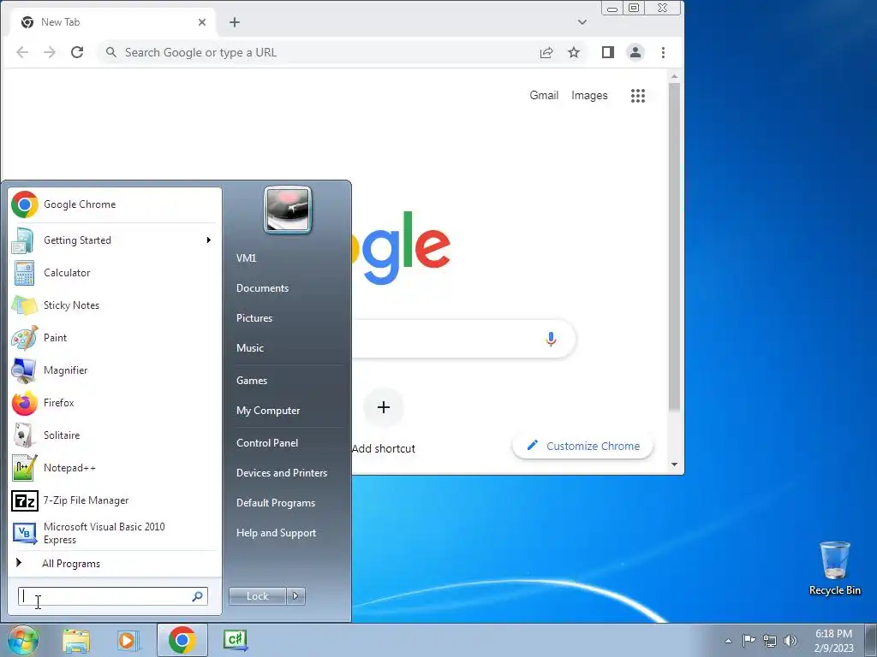Open Gmail link
This screenshot has height=657, width=877.
pos(544,96)
